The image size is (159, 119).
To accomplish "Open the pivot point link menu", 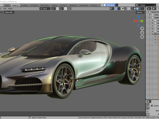I will point(53,9).
